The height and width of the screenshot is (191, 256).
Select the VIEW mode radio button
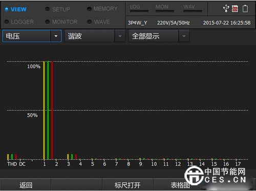(7, 9)
